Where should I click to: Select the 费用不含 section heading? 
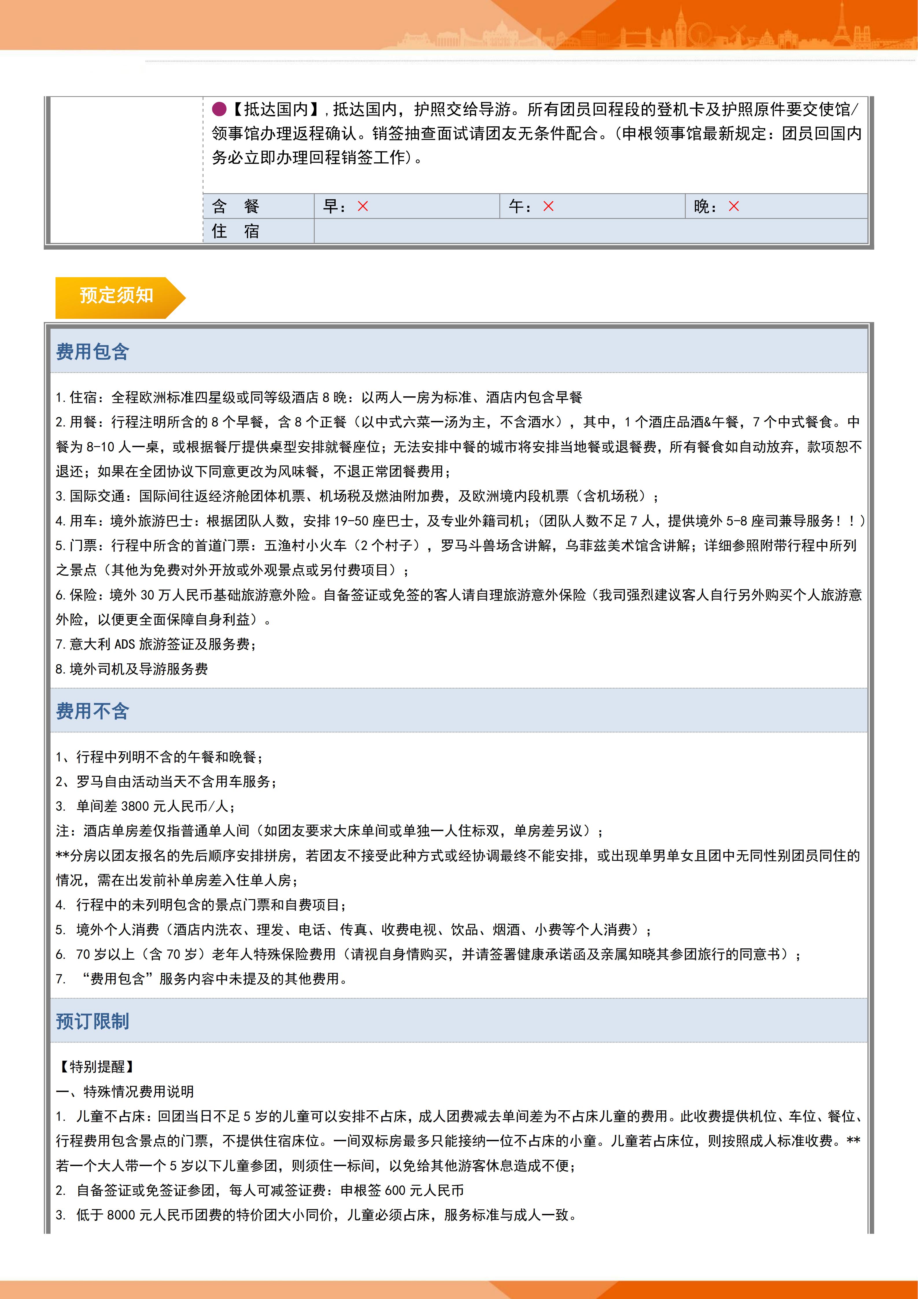coord(93,711)
